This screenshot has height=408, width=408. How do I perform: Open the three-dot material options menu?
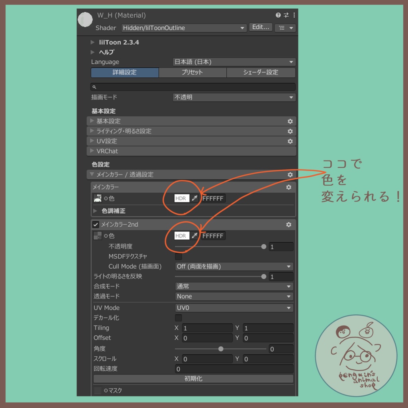pyautogui.click(x=294, y=15)
